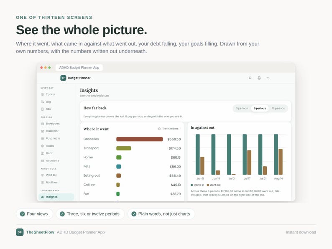Image resolution: width=332 pixels, height=249 pixels.
Task: Click the Jul 31 axis label
Action: click(x=263, y=178)
